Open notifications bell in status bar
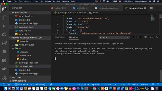This screenshot has width=162, height=91. tap(158, 84)
